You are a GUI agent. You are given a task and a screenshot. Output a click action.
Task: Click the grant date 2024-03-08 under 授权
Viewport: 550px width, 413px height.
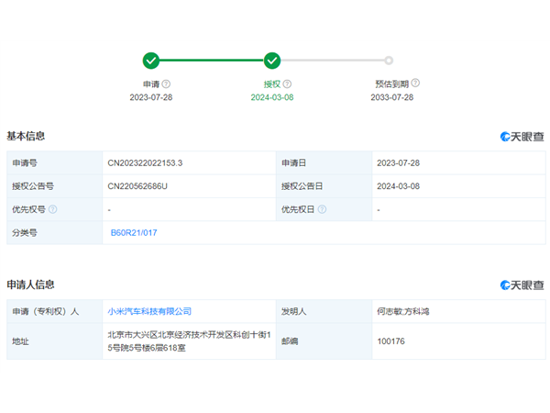click(x=272, y=97)
